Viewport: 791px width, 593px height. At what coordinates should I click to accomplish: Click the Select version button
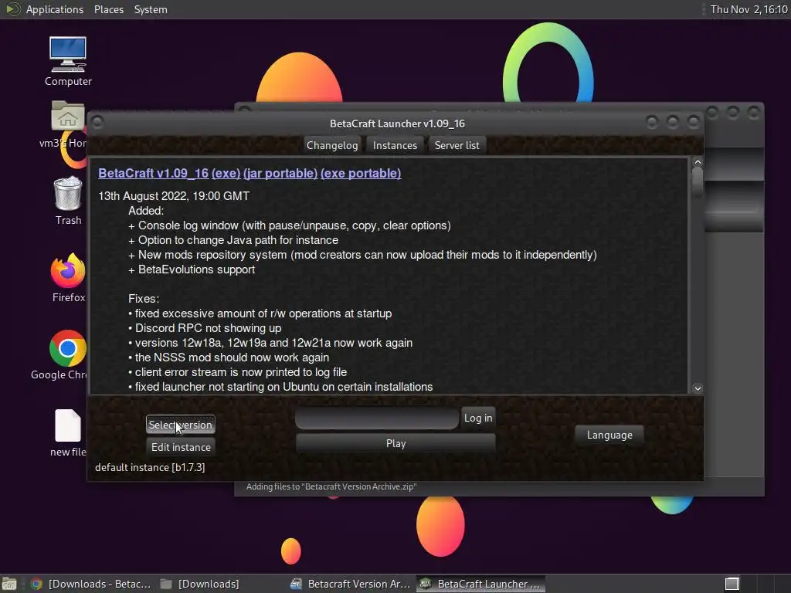(x=180, y=425)
